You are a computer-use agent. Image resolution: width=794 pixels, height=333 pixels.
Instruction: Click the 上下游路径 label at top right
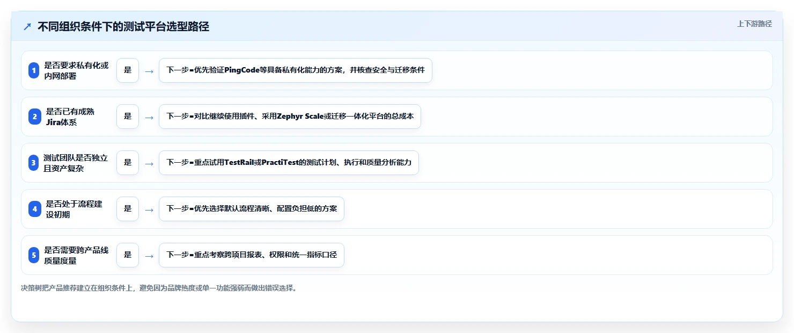754,24
